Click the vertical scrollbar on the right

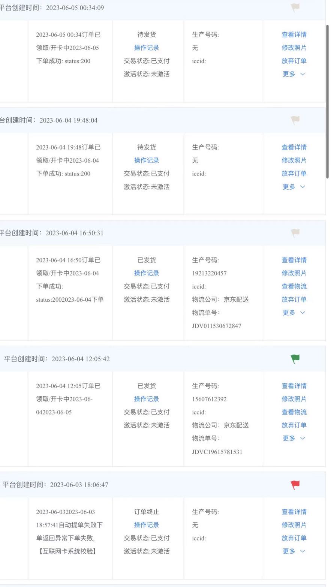(328, 97)
